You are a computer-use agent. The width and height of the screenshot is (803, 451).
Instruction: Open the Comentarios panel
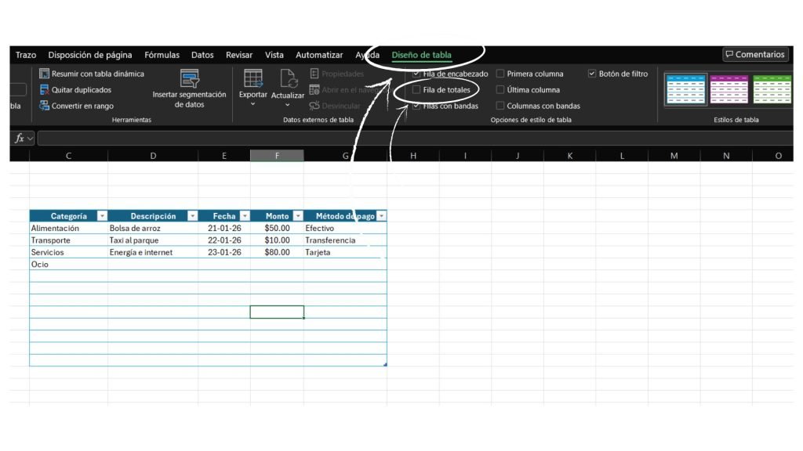point(754,55)
